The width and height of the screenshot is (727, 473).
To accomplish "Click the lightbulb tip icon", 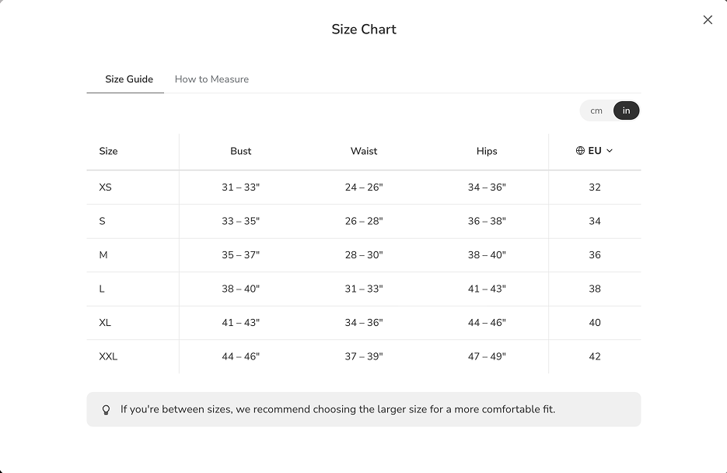I will point(107,410).
